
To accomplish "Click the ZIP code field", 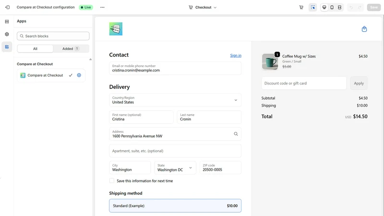I will tap(220, 168).
